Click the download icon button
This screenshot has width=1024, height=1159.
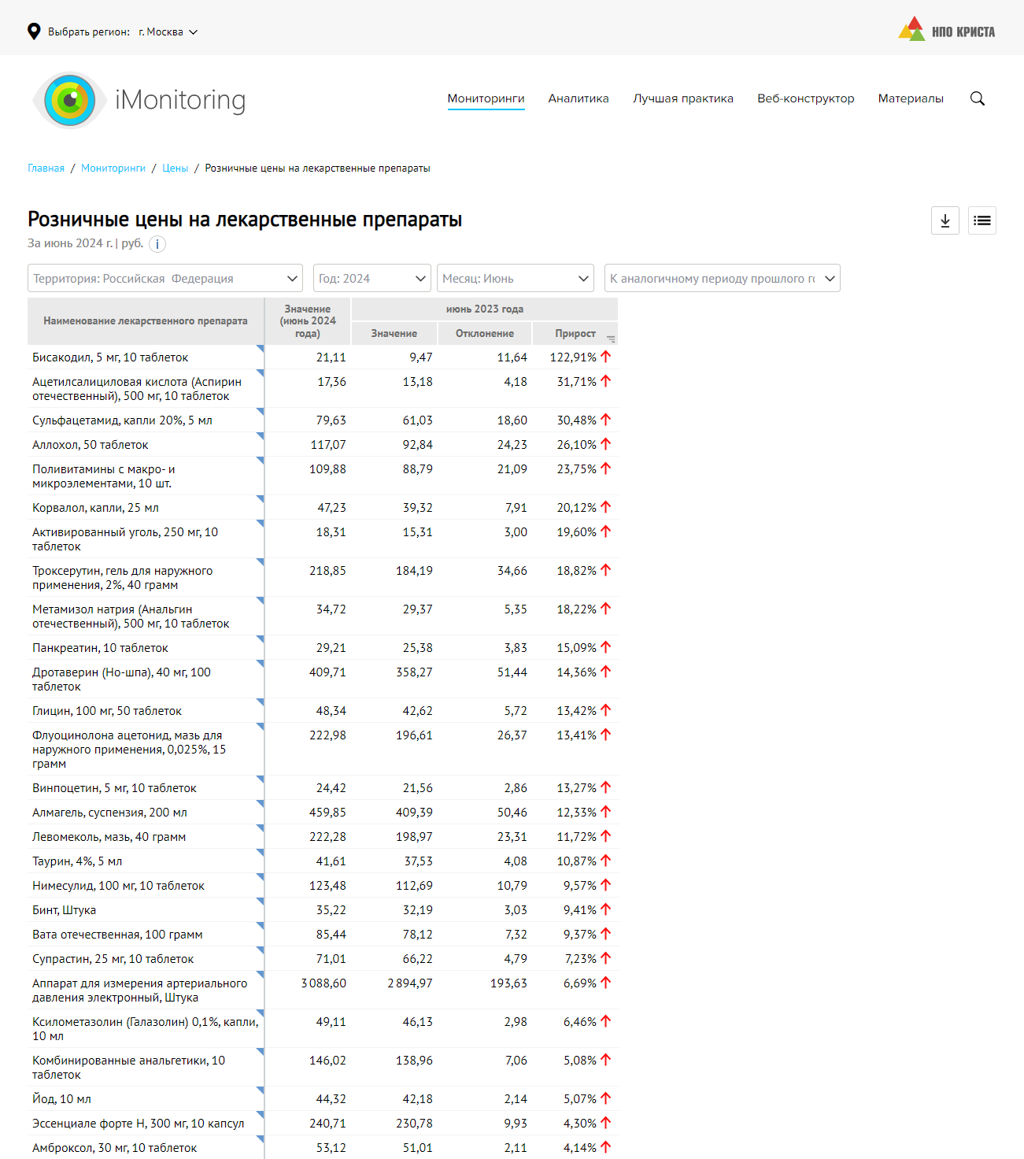tap(945, 220)
